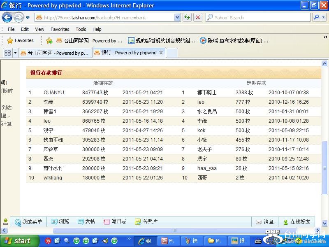Click the Windows start button
Viewport: 329px width, 247px height.
18,241
